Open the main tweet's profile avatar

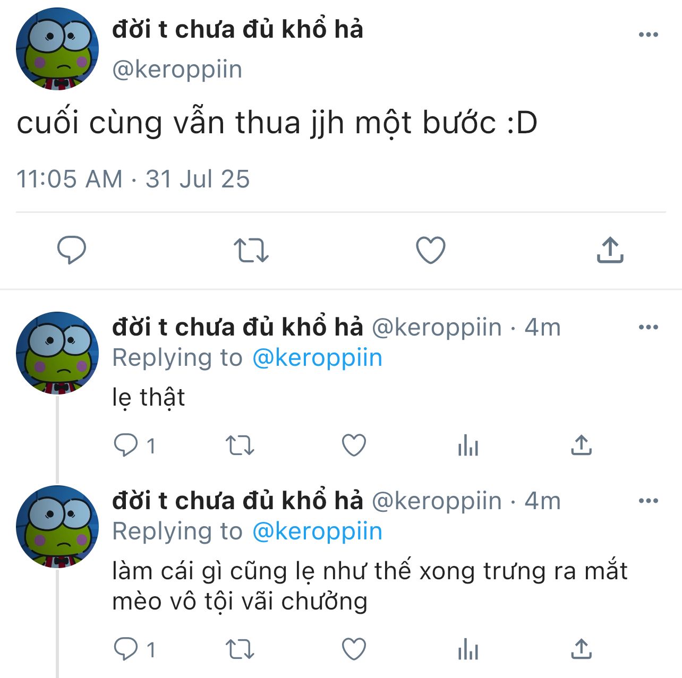[x=57, y=49]
